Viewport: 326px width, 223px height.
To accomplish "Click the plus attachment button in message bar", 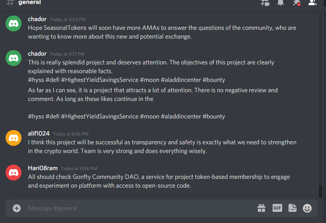I will [x=17, y=208].
